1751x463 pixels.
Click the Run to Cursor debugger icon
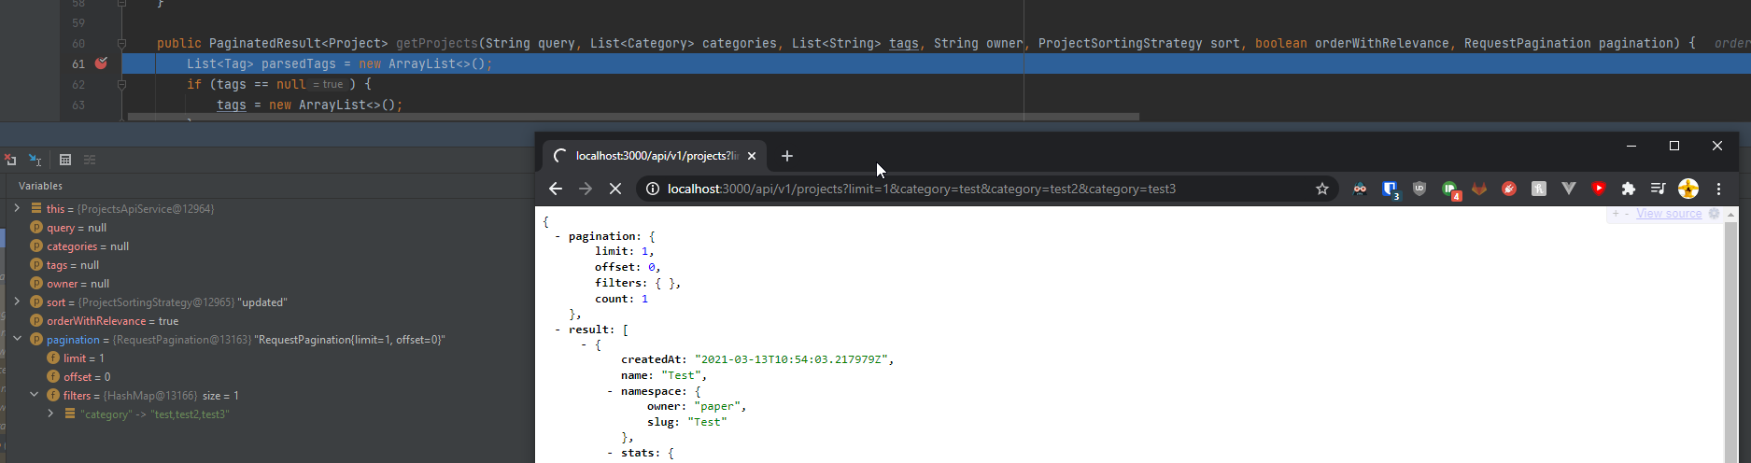[35, 160]
